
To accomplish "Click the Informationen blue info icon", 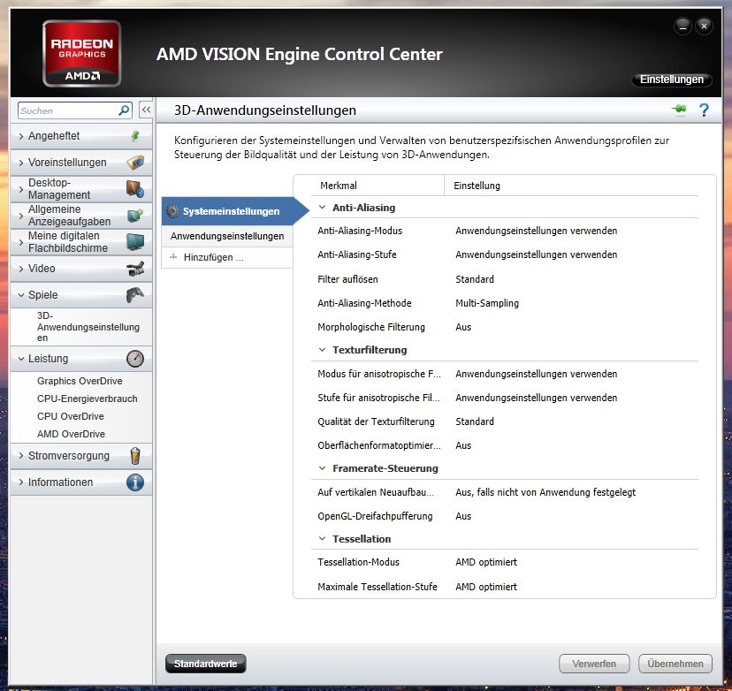I will 135,482.
